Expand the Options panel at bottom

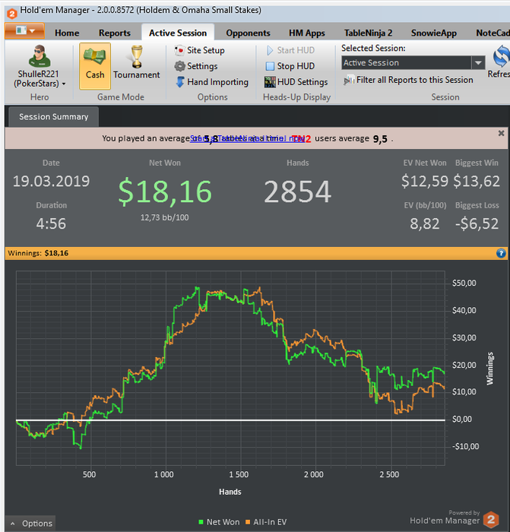[x=31, y=523]
